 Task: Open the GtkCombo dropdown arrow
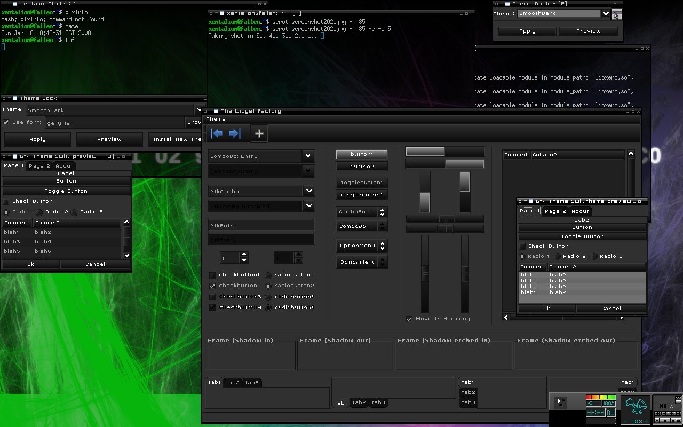pos(308,191)
